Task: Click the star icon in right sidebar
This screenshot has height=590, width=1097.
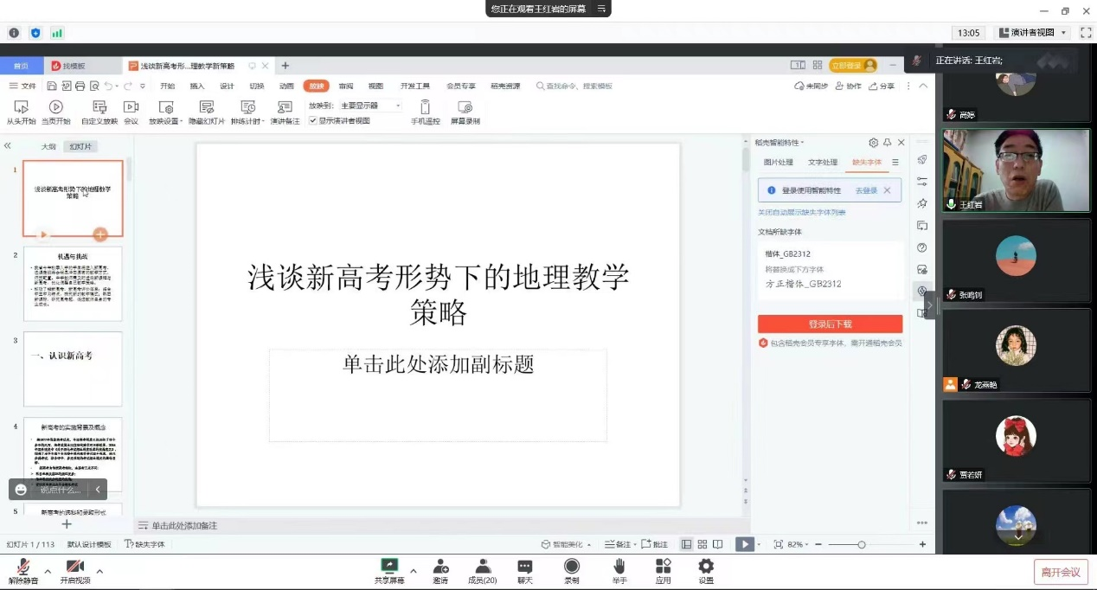Action: [922, 203]
